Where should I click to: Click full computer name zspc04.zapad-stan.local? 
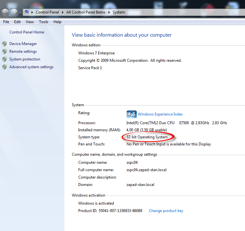pyautogui.click(x=146, y=170)
